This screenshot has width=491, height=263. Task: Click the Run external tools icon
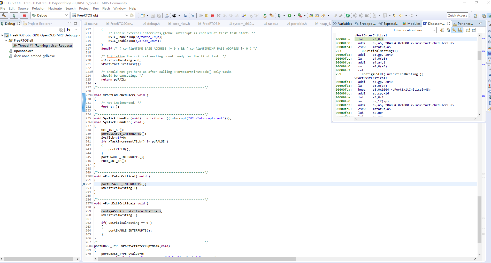pos(300,15)
